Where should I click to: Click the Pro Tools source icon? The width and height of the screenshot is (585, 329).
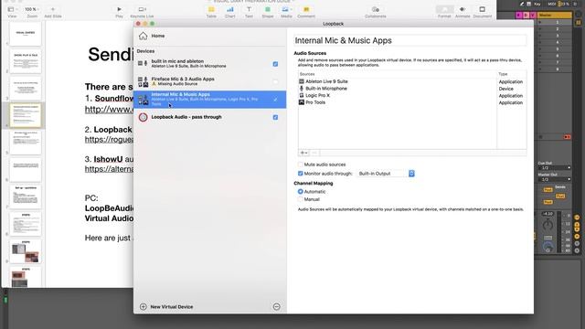coord(302,102)
